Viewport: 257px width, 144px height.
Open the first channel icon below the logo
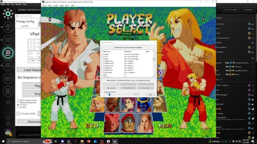click(x=8, y=27)
